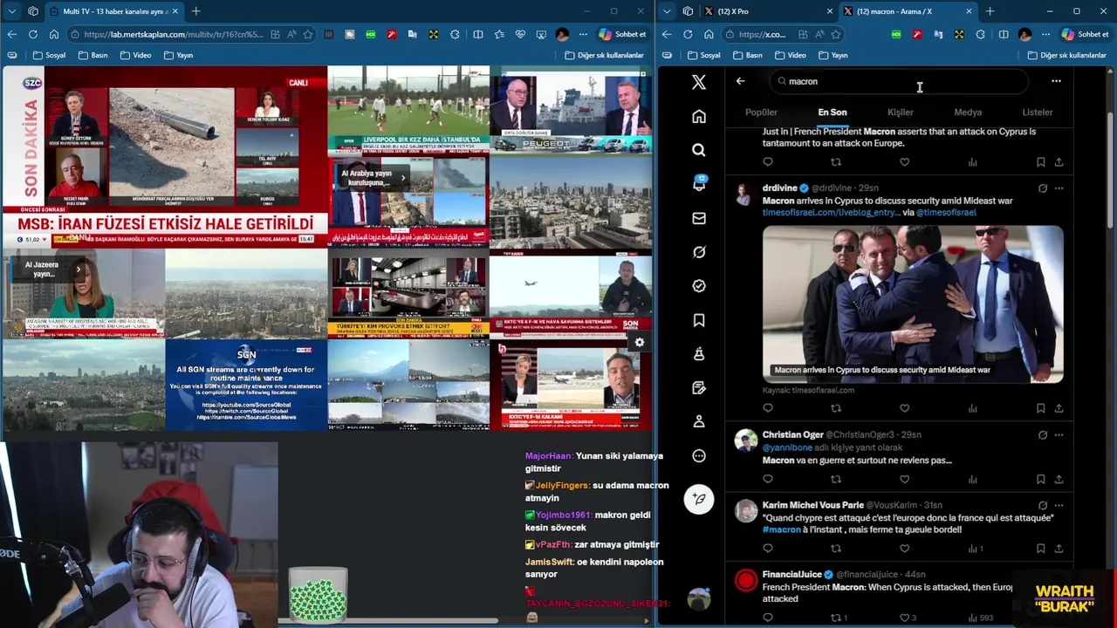Screen dimensions: 1117x628
Task: Open drdivine profile avatar
Action: (x=745, y=195)
